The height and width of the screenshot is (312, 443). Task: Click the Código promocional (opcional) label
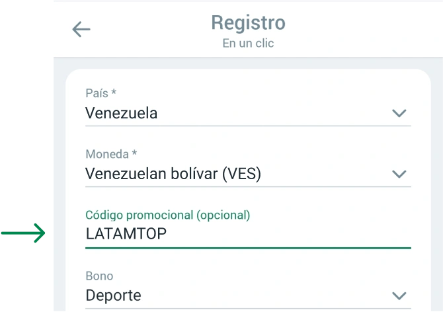click(x=168, y=215)
